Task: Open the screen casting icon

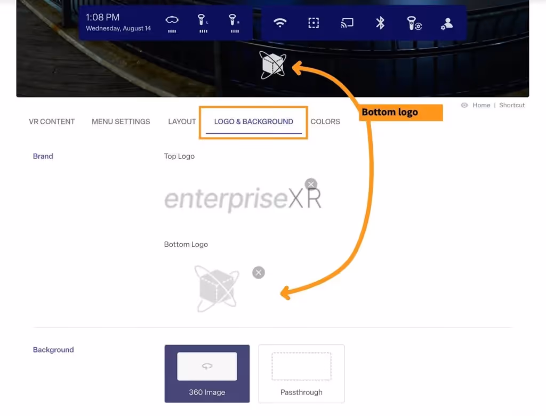Action: pyautogui.click(x=347, y=23)
